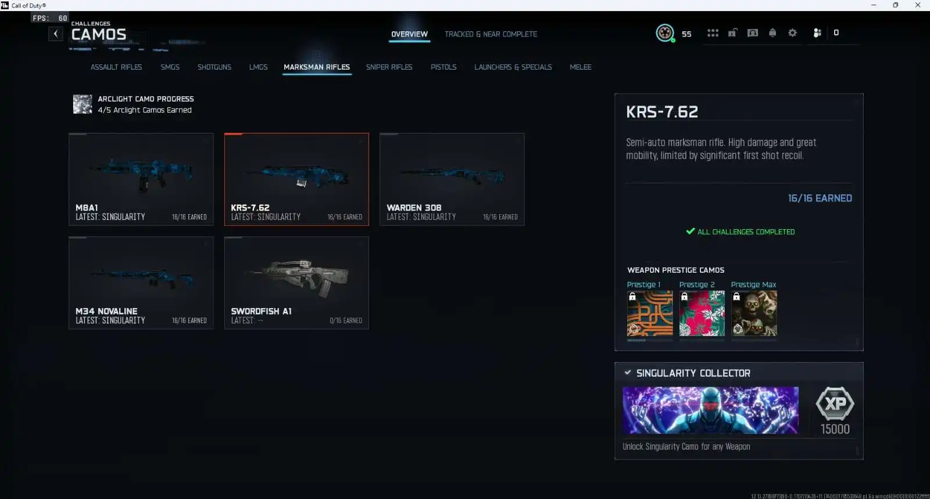This screenshot has height=499, width=930.
Task: Select the SMGs category
Action: [x=170, y=67]
